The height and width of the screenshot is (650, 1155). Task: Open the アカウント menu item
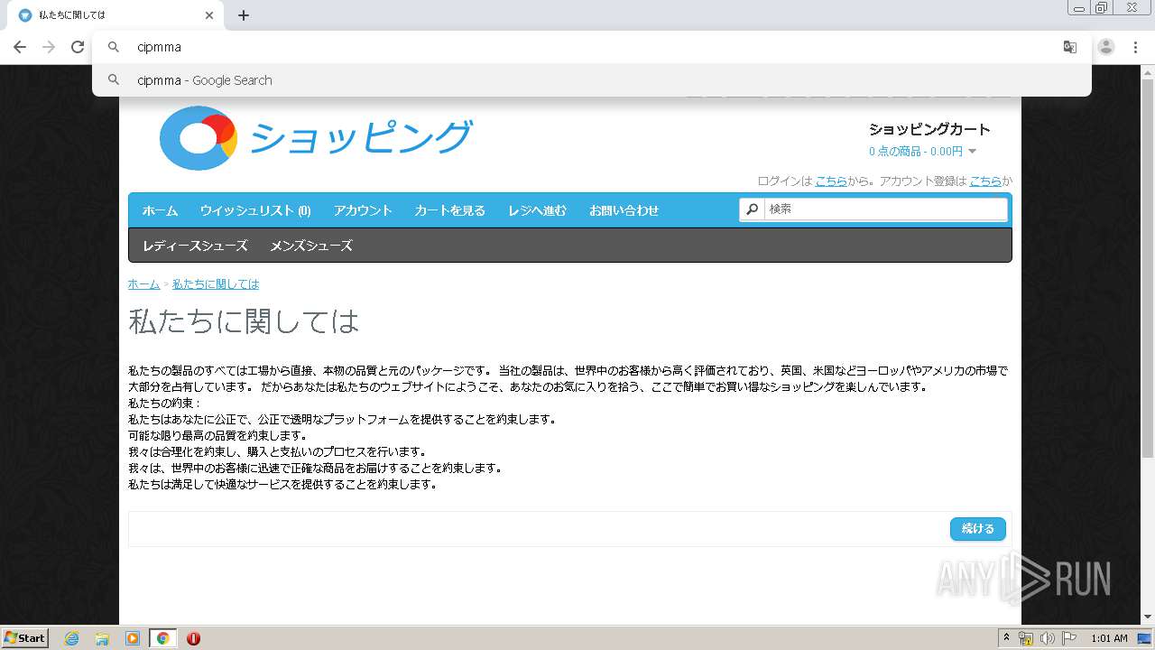363,210
